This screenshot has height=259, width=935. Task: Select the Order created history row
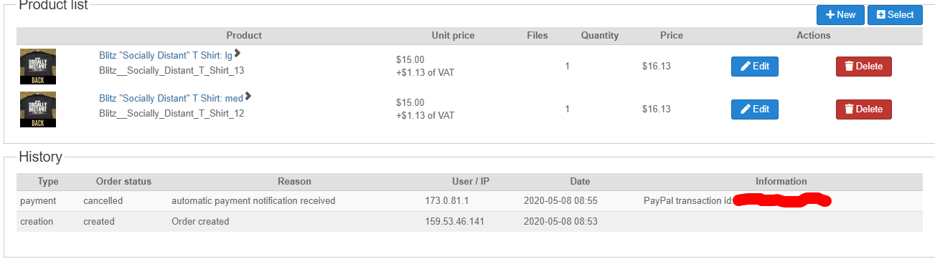pos(469,222)
